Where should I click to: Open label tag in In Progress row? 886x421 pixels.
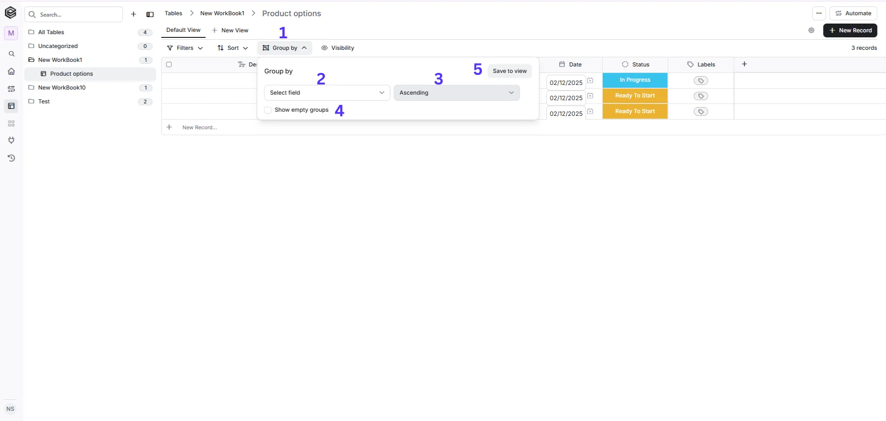[x=701, y=81]
